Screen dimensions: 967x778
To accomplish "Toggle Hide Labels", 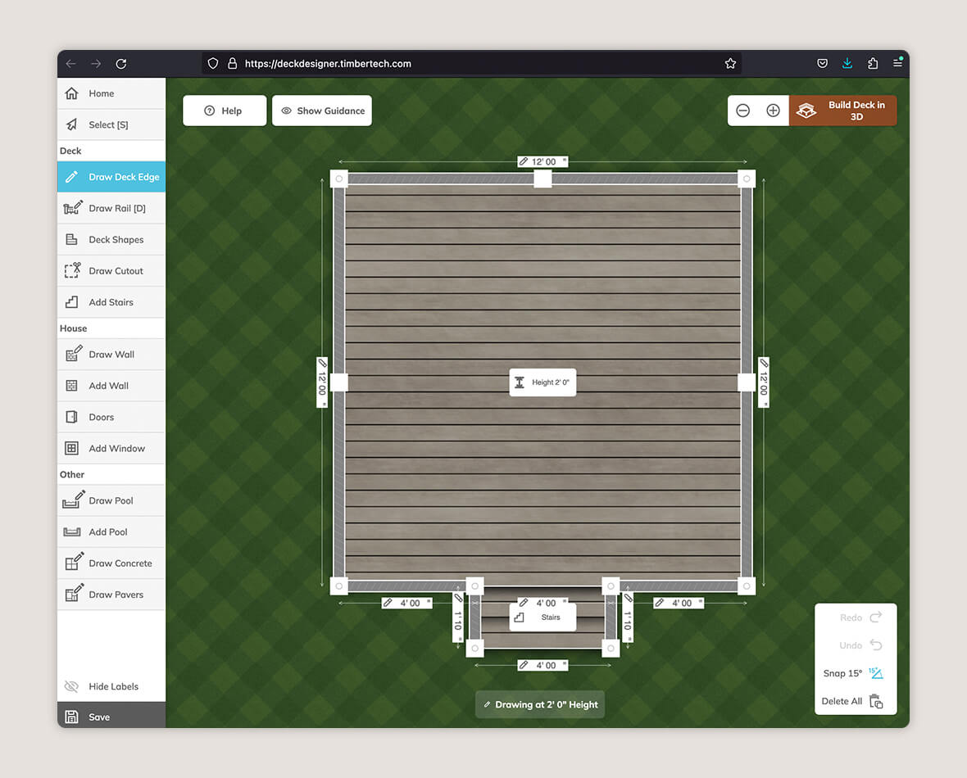I will [x=111, y=686].
